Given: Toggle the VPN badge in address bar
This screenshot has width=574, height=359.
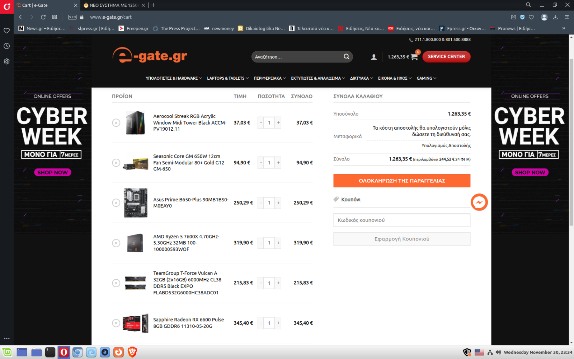Looking at the screenshot, I should pos(72,17).
